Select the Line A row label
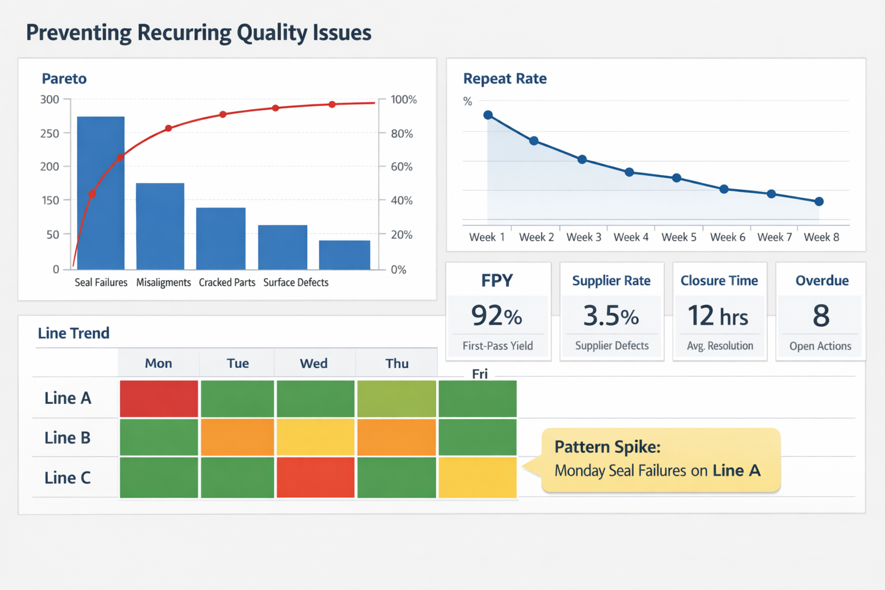This screenshot has width=885, height=590. (68, 398)
